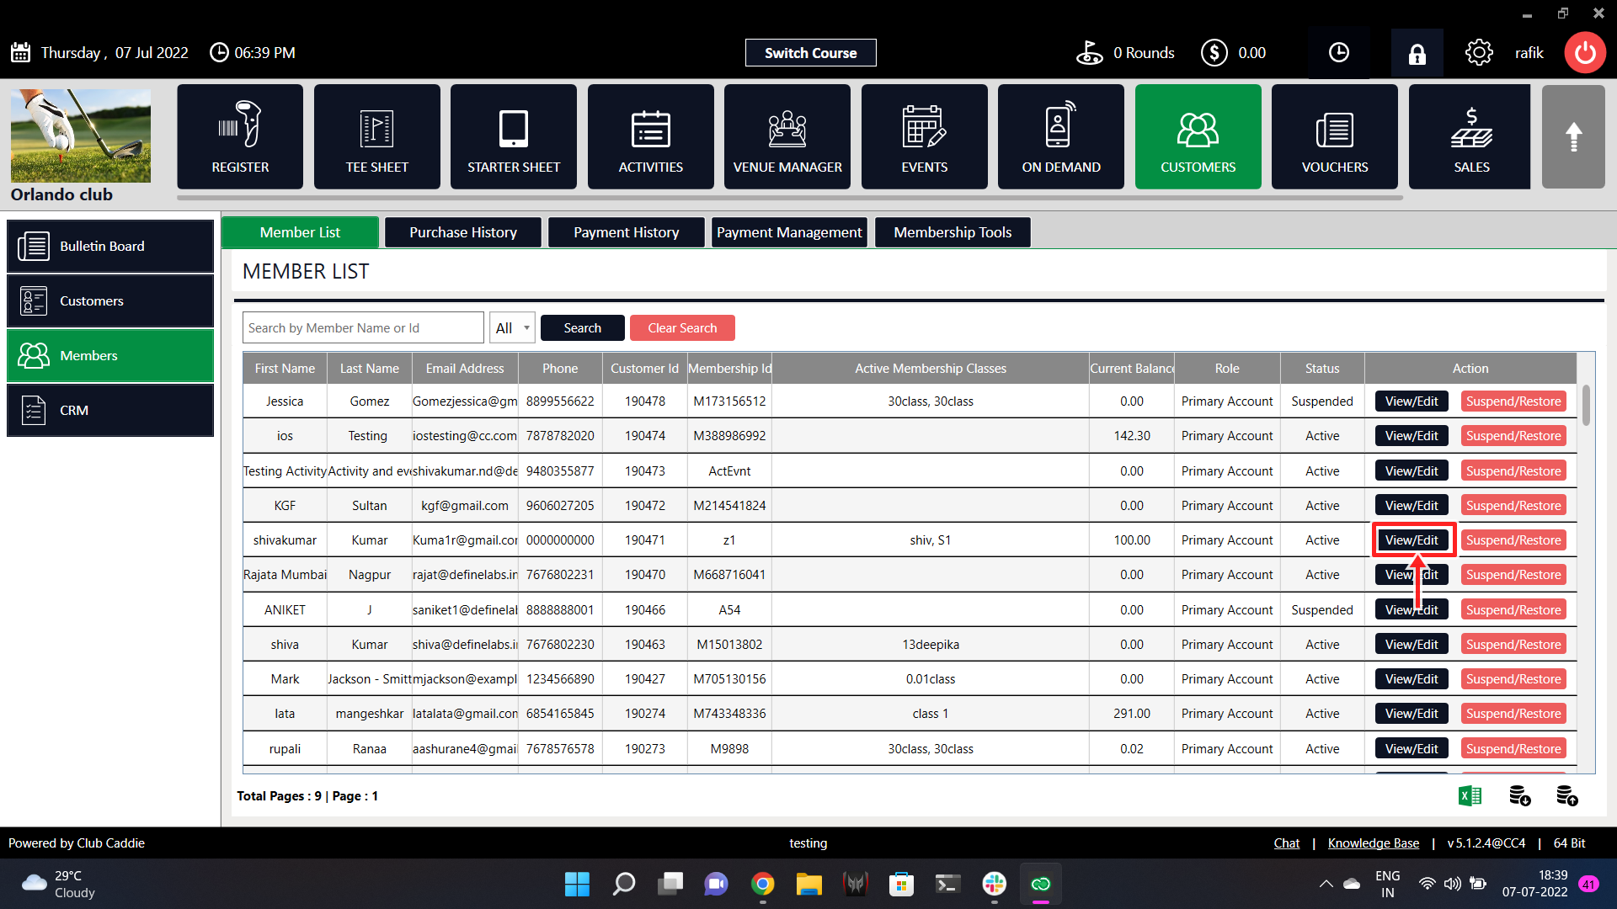Click the Clear Search button
1617x909 pixels.
(681, 328)
